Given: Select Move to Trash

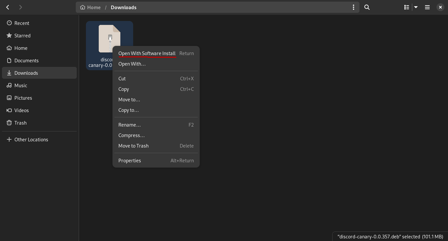Looking at the screenshot, I should [133, 146].
